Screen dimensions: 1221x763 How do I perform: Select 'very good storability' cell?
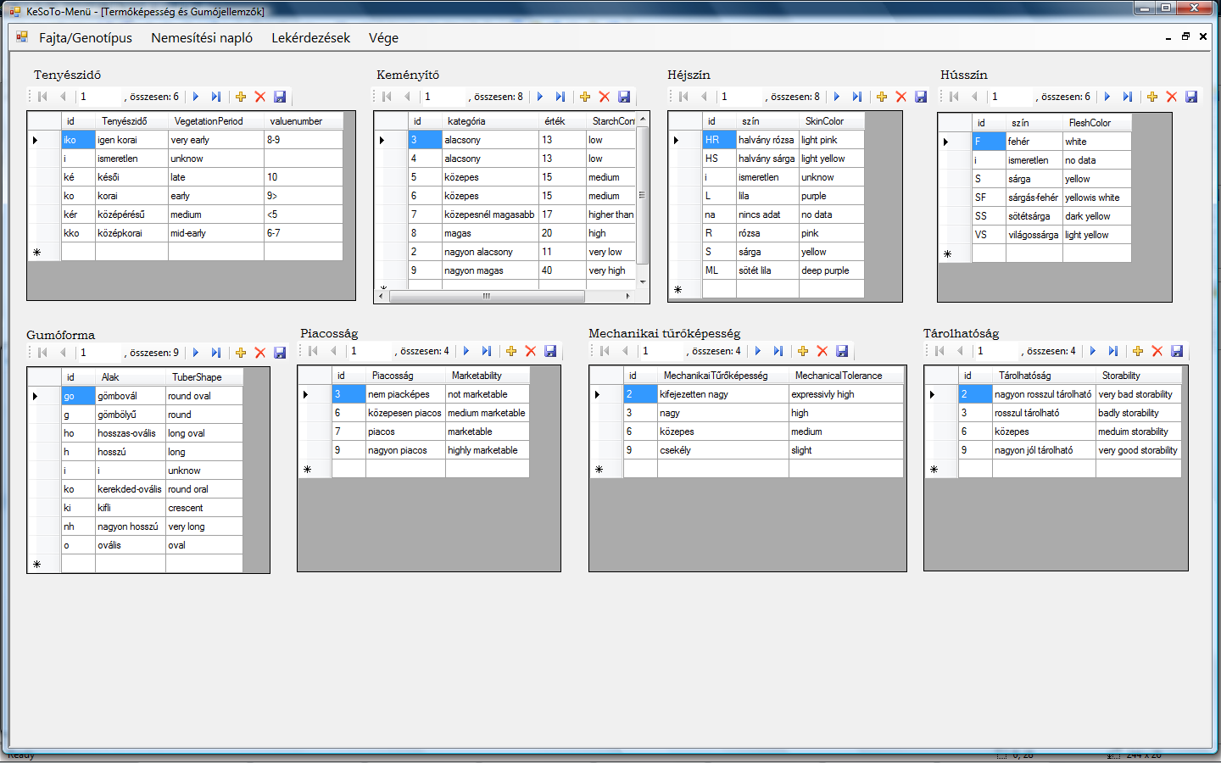click(1138, 450)
